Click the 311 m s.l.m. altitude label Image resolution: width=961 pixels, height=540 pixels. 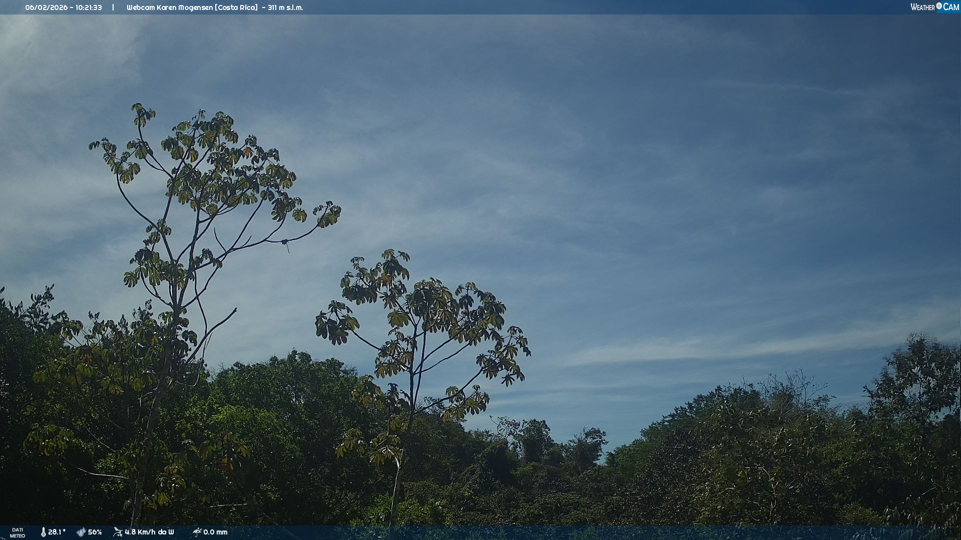(285, 7)
